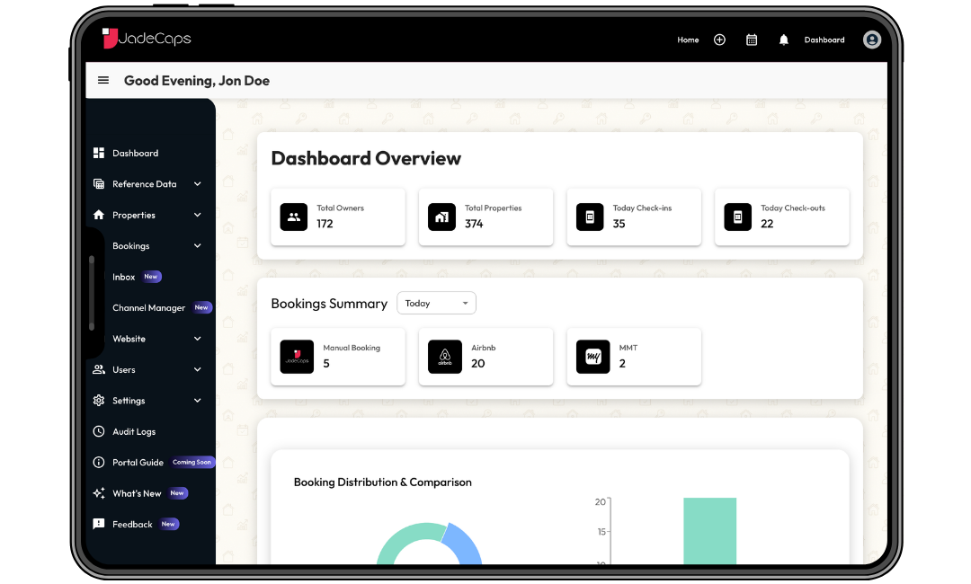The width and height of the screenshot is (971, 584).
Task: Click the Total Properties building icon
Action: (x=441, y=217)
